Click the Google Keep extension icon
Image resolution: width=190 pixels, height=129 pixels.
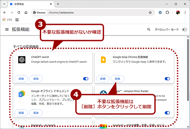click(x=103, y=59)
